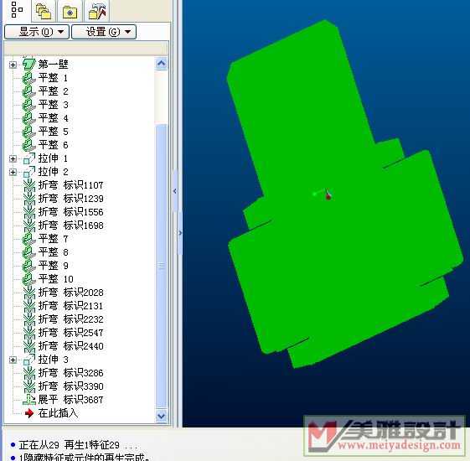Select the 折弯 标识1107 bend icon

[29, 185]
